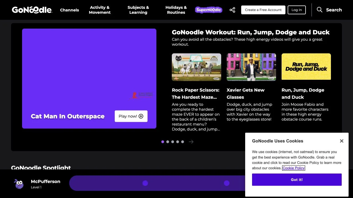Click 'Xavier Gets New Glasses' title text
353x198 pixels.
245,94
